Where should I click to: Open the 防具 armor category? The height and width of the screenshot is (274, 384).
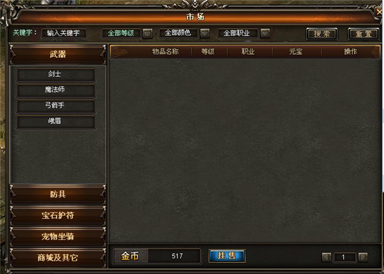tap(58, 194)
